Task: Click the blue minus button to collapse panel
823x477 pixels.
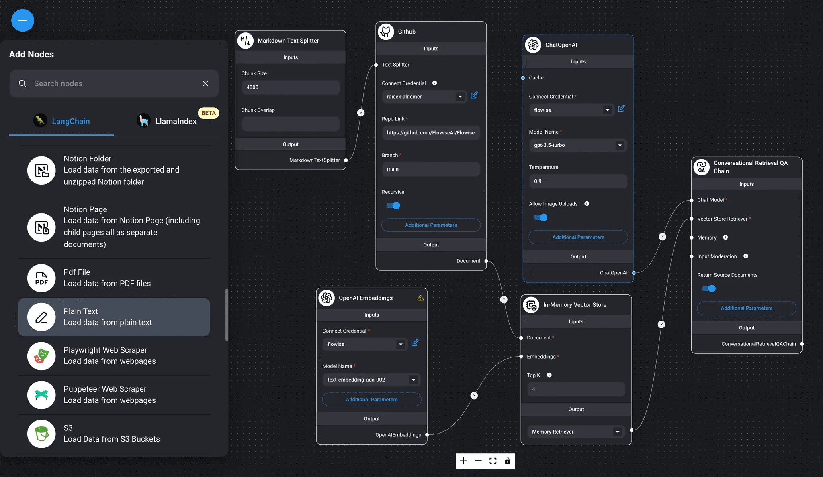Action: coord(23,20)
